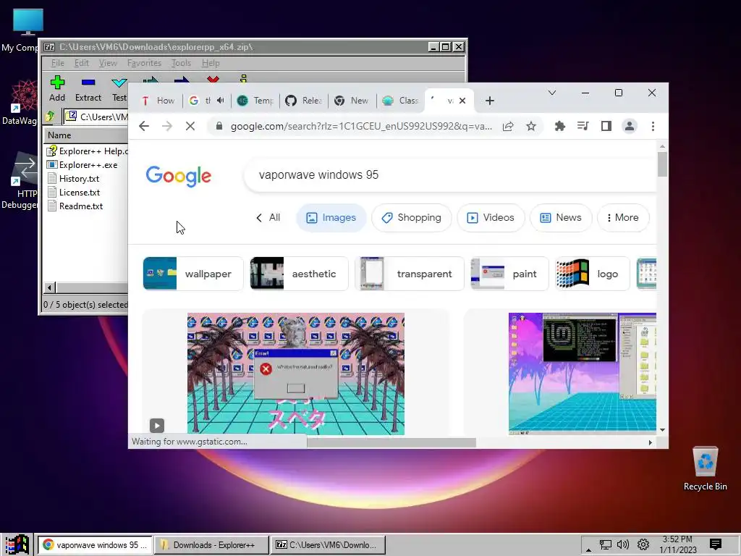The height and width of the screenshot is (556, 741).
Task: Open Recycle Bin on desktop
Action: [705, 469]
